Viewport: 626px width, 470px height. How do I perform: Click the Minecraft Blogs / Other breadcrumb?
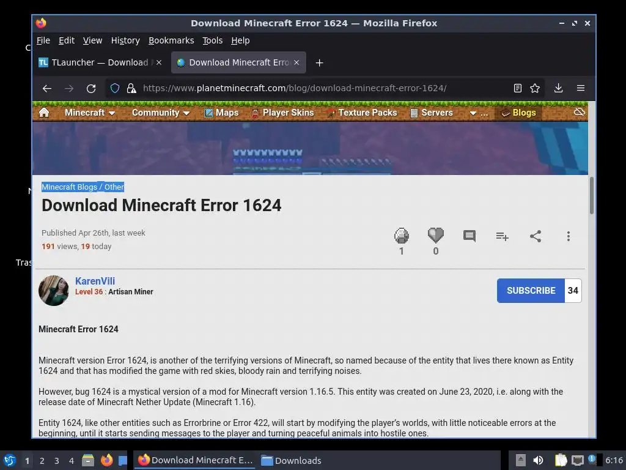[x=83, y=187]
